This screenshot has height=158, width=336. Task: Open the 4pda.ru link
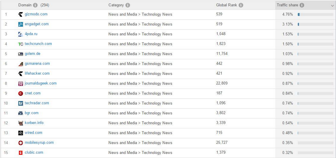(31, 34)
